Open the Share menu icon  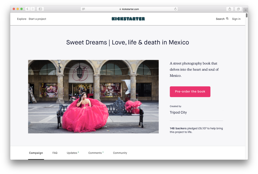click(229, 9)
